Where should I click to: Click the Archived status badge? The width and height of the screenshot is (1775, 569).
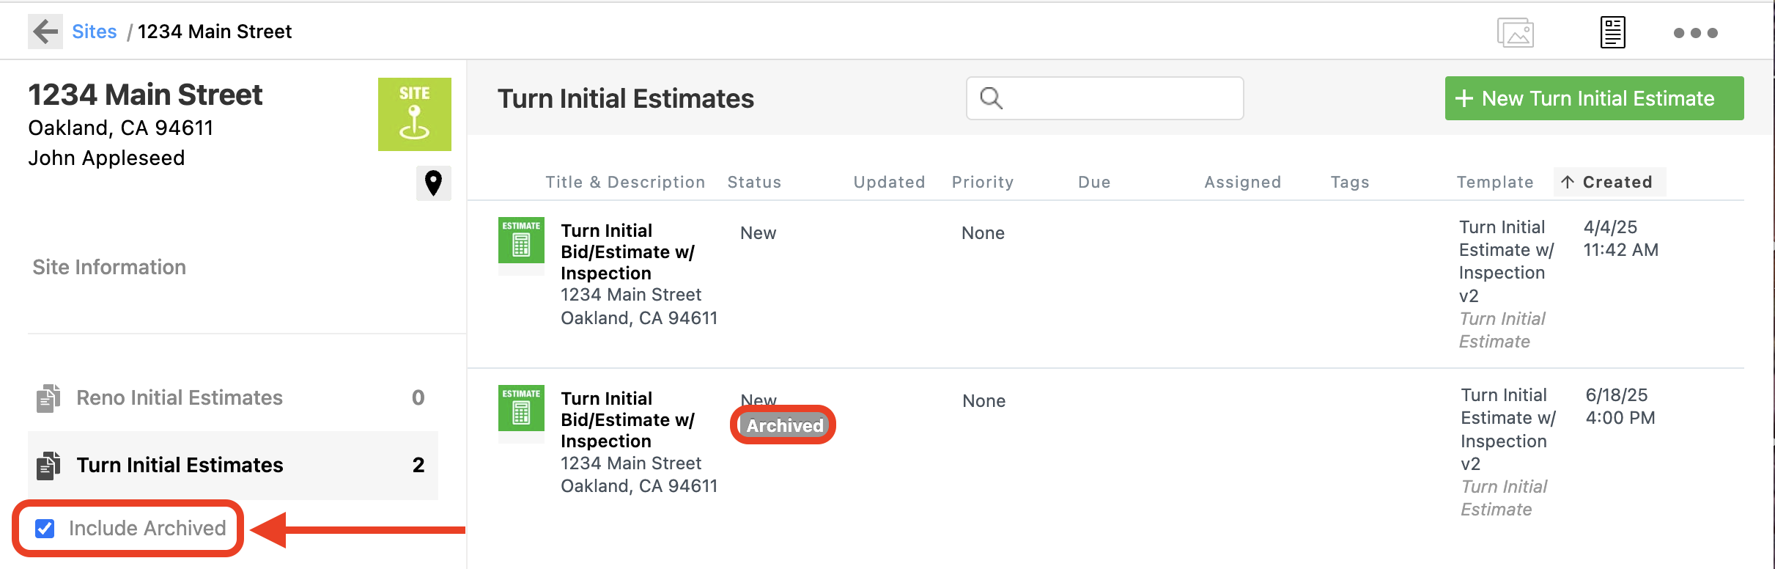click(x=784, y=425)
